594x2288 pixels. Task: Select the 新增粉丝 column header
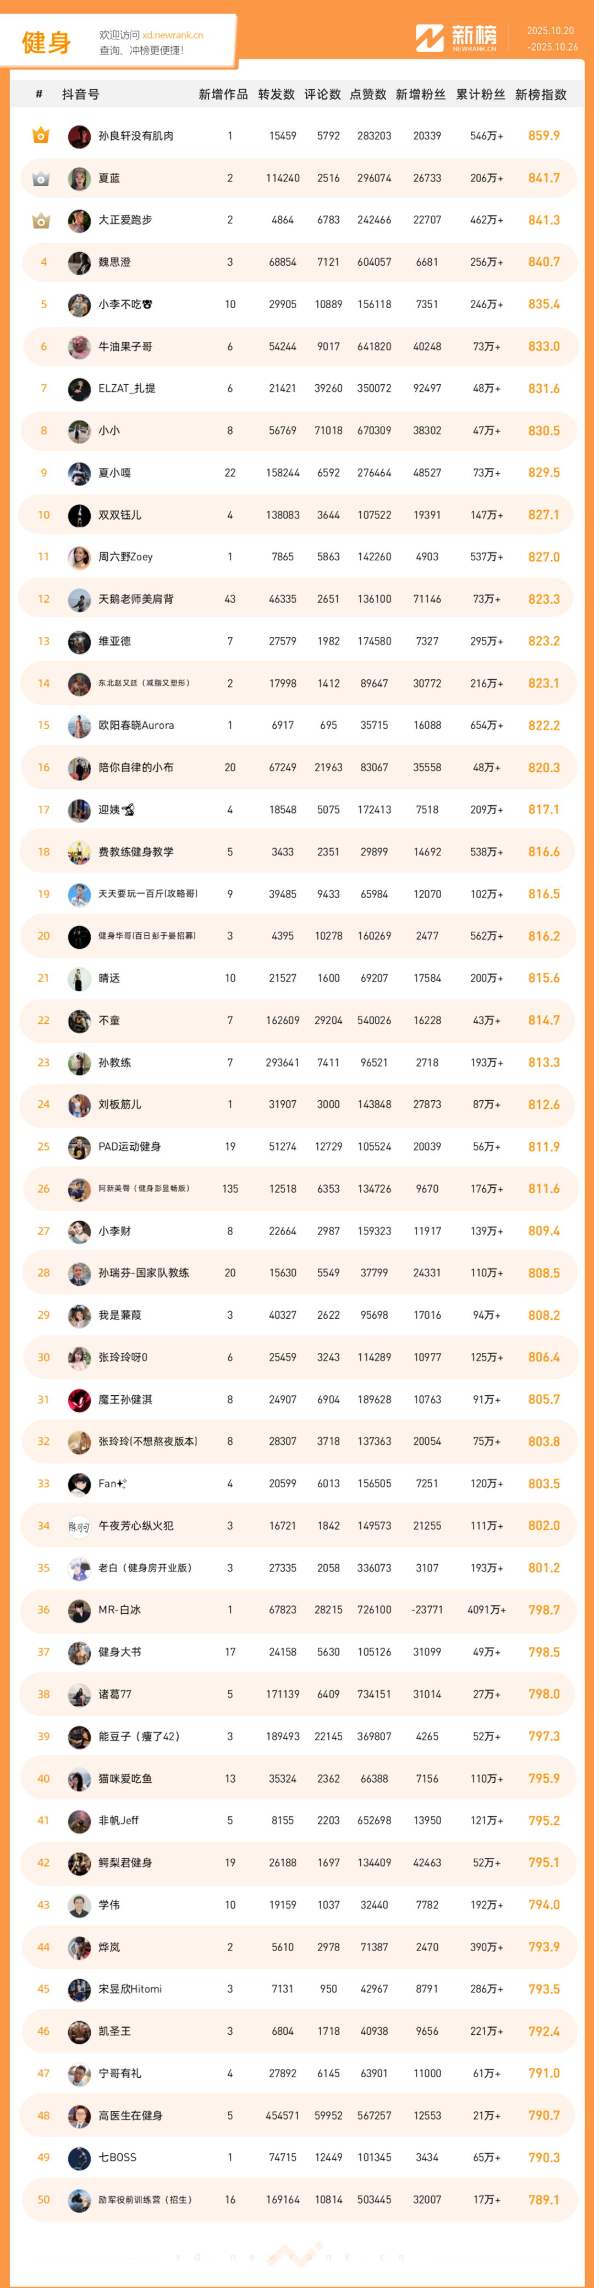[421, 94]
